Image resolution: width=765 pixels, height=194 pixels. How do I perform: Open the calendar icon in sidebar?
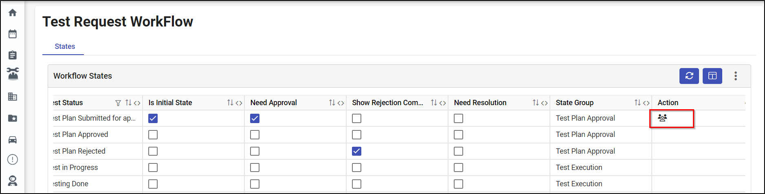coord(13,34)
